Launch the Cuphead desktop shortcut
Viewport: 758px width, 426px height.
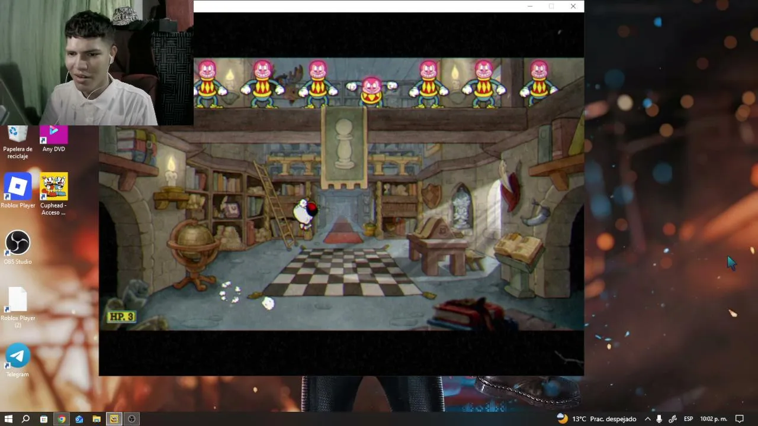[x=53, y=194]
